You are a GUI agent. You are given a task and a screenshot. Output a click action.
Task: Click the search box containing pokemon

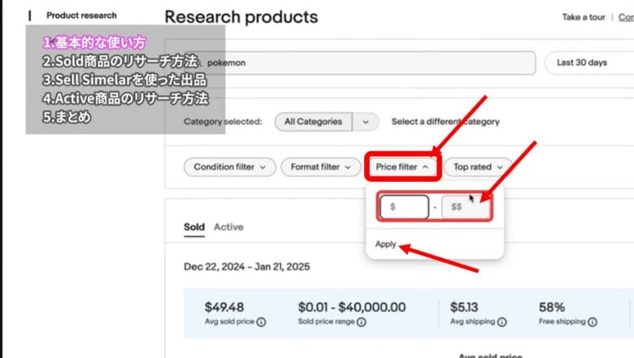[366, 63]
